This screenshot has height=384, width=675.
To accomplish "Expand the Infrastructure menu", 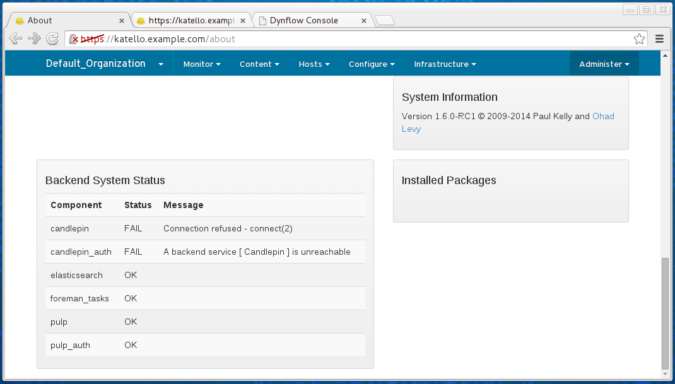I will tap(445, 64).
